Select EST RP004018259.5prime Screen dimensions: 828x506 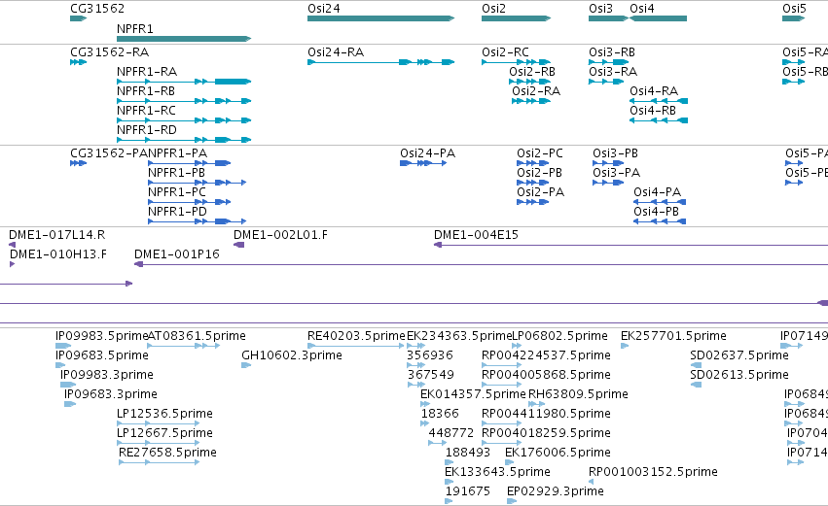click(546, 434)
